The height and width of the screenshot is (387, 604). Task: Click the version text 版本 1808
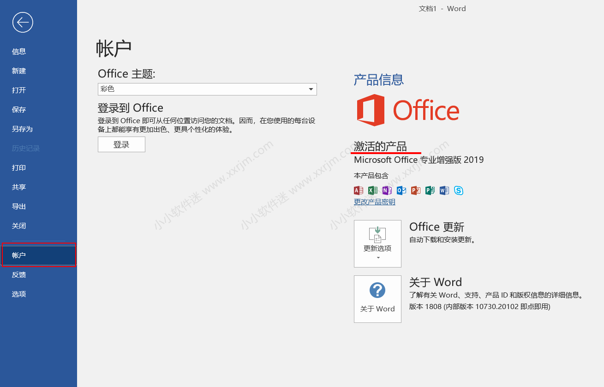425,307
